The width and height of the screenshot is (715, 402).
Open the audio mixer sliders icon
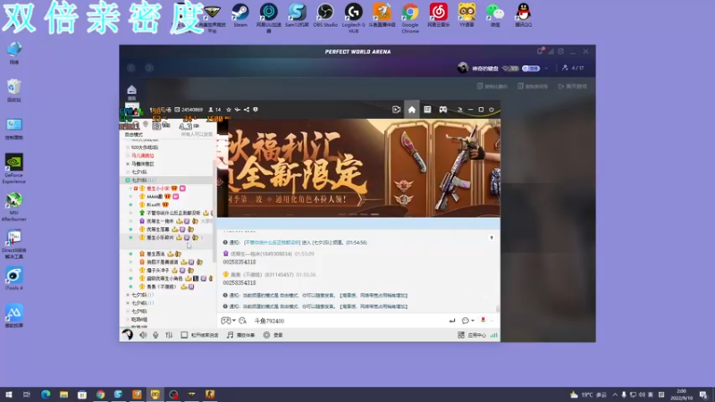coord(169,335)
